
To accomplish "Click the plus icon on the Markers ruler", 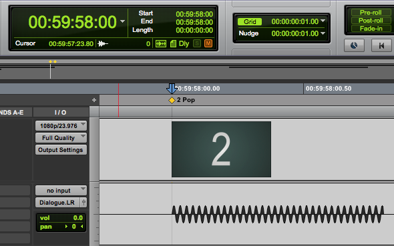I will point(94,100).
